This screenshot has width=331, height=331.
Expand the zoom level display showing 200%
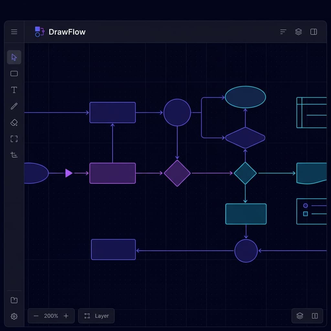point(51,316)
